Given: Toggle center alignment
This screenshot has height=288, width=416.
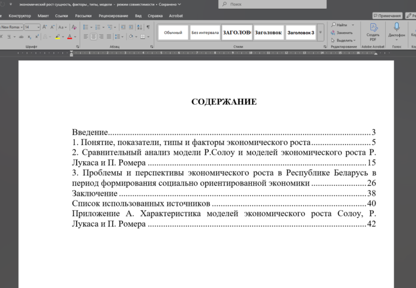Looking at the screenshot, I should pyautogui.click(x=93, y=37).
